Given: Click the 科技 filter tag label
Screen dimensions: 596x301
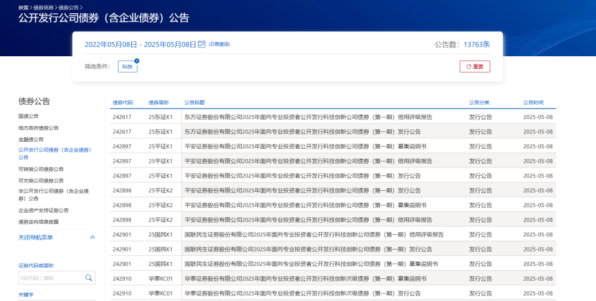Looking at the screenshot, I should pyautogui.click(x=127, y=67).
